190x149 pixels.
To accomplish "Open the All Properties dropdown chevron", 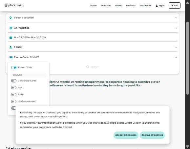I will (176, 28).
